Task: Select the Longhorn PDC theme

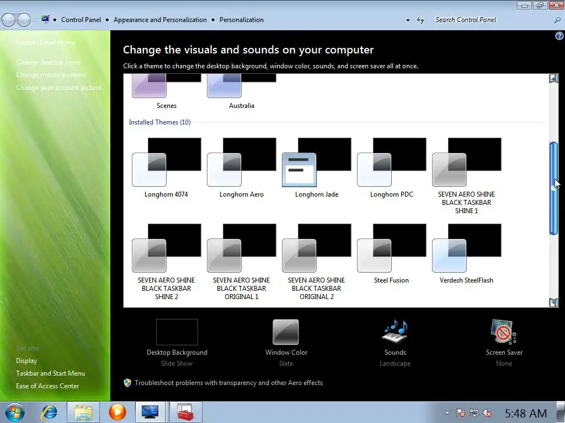Action: point(391,167)
